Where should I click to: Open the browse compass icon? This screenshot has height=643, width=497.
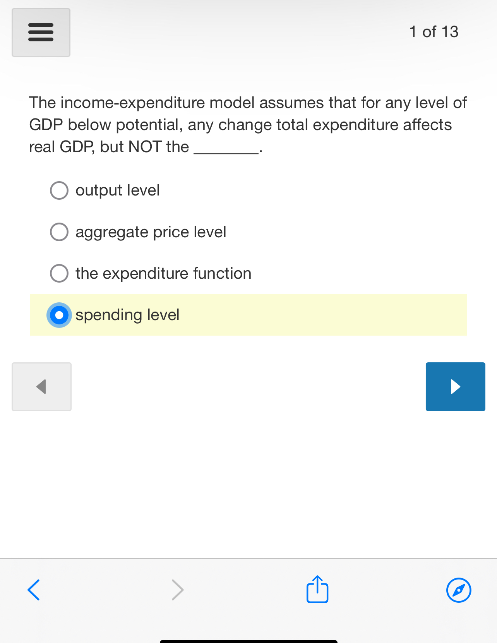click(x=459, y=590)
